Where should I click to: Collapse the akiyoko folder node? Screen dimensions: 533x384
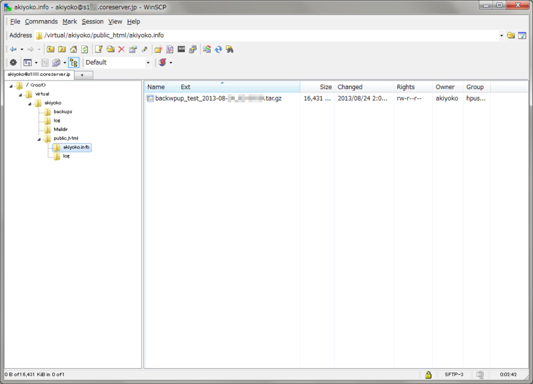(29, 104)
